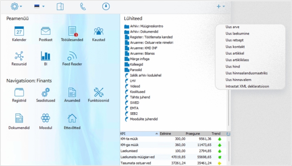
Task: Launch the BI bar chart icon
Action: tap(45, 56)
